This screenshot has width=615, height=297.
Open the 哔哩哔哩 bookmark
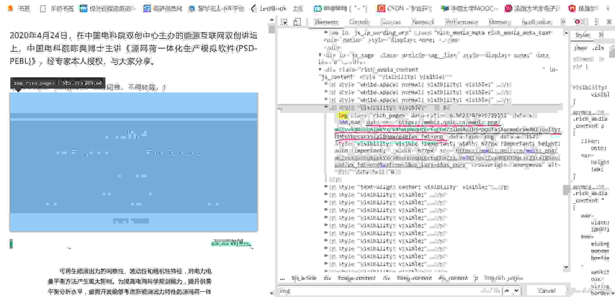coord(341,8)
